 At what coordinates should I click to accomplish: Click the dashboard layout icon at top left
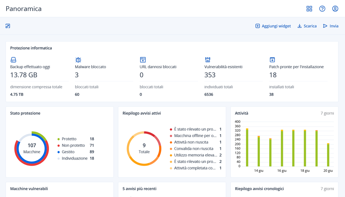coord(8,26)
